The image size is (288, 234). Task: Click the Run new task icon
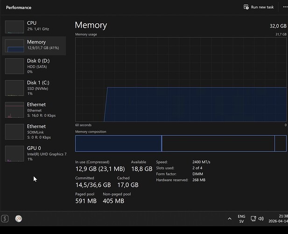[x=246, y=7]
